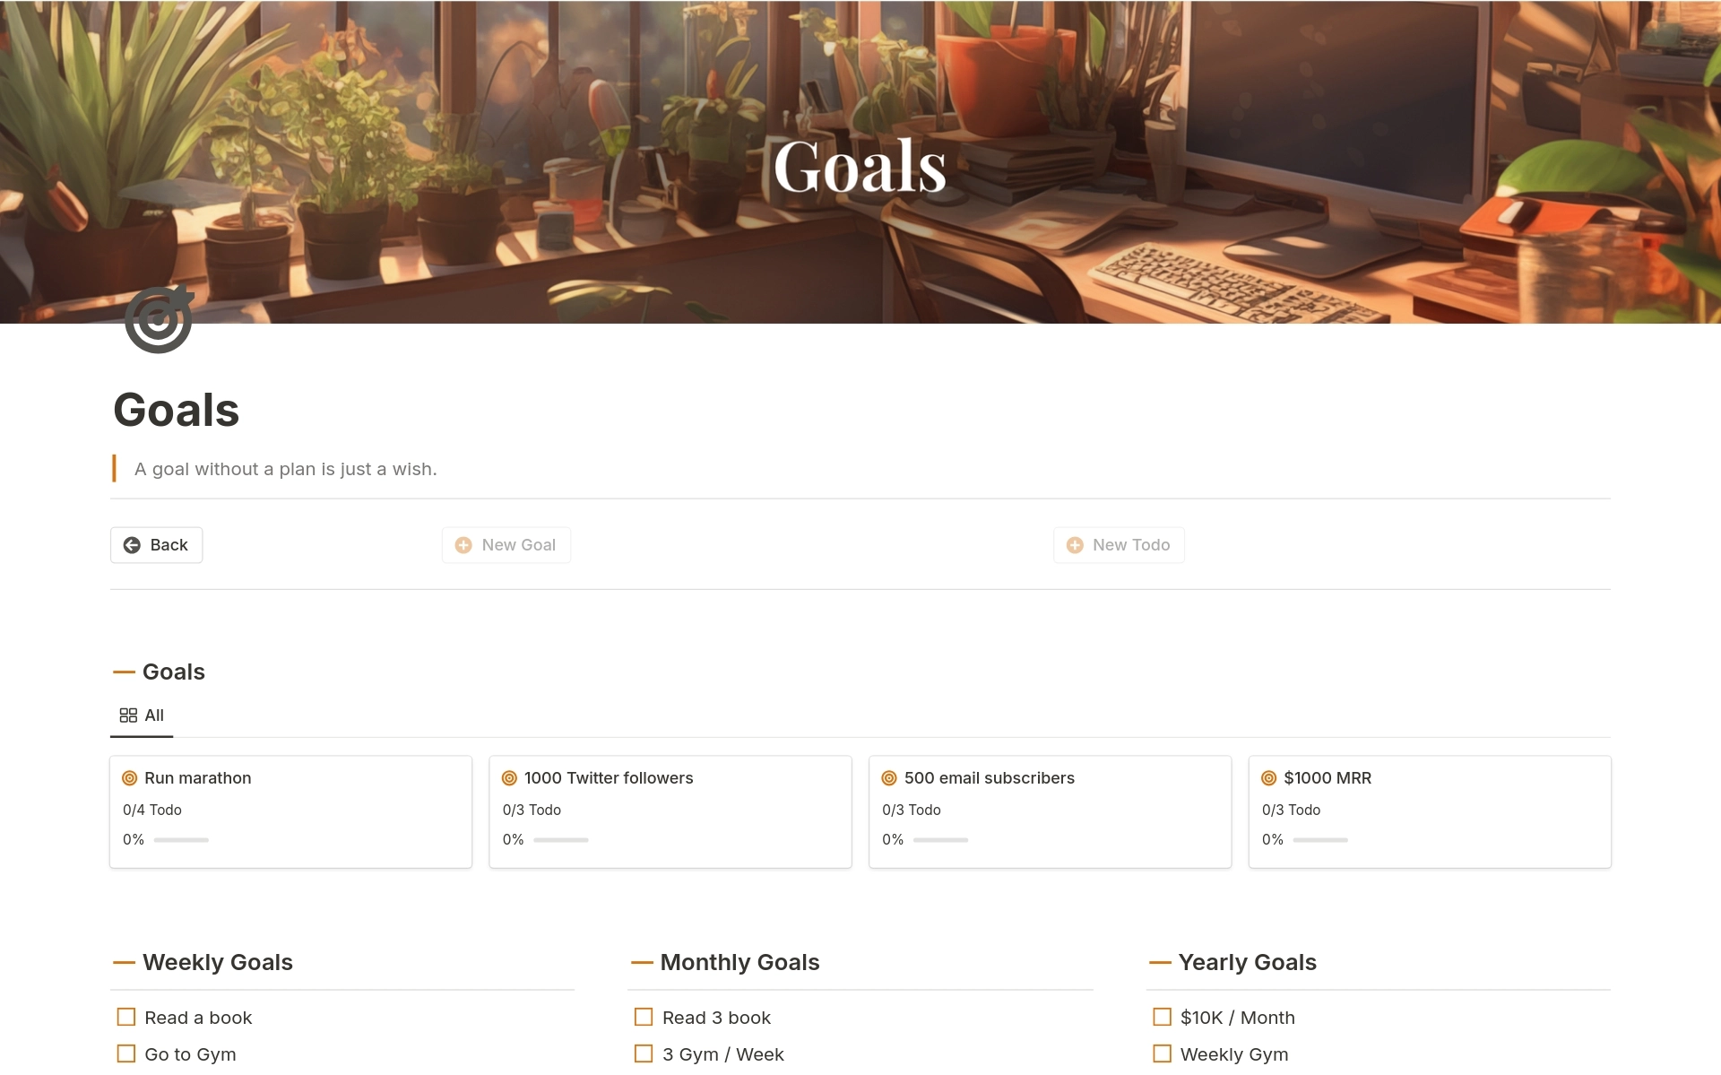Click the Weekly Goals section header
Image resolution: width=1721 pixels, height=1075 pixels.
(218, 960)
